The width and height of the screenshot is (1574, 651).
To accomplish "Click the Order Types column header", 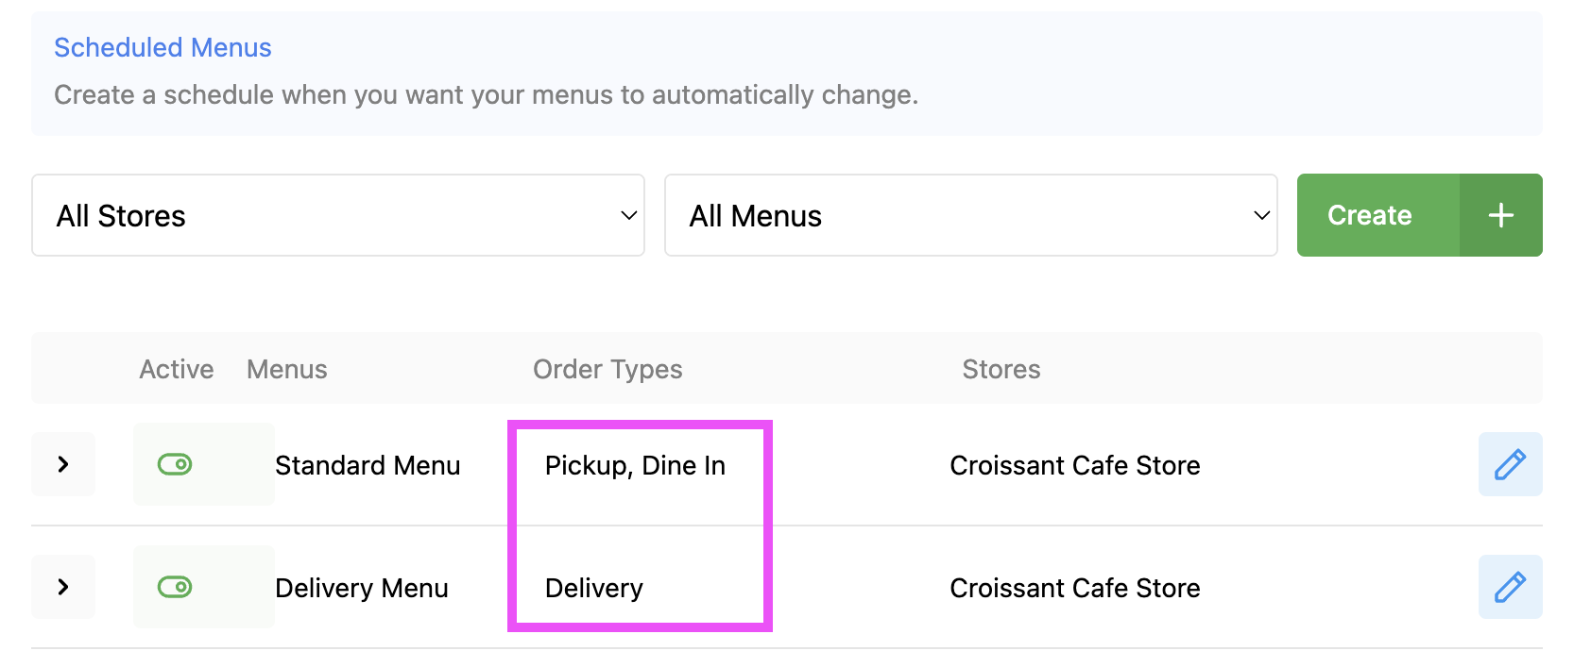I will coord(607,369).
